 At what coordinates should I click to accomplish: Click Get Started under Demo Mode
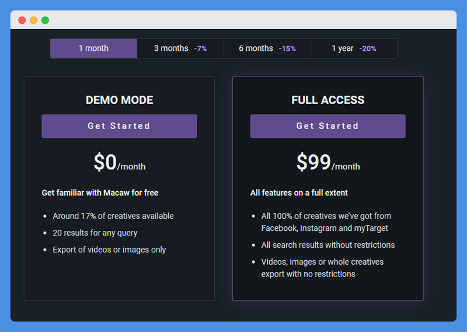click(x=119, y=126)
